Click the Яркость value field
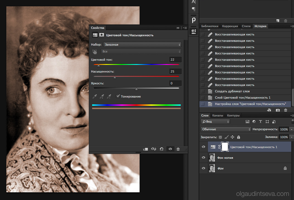The height and width of the screenshot is (200, 294). (175, 84)
